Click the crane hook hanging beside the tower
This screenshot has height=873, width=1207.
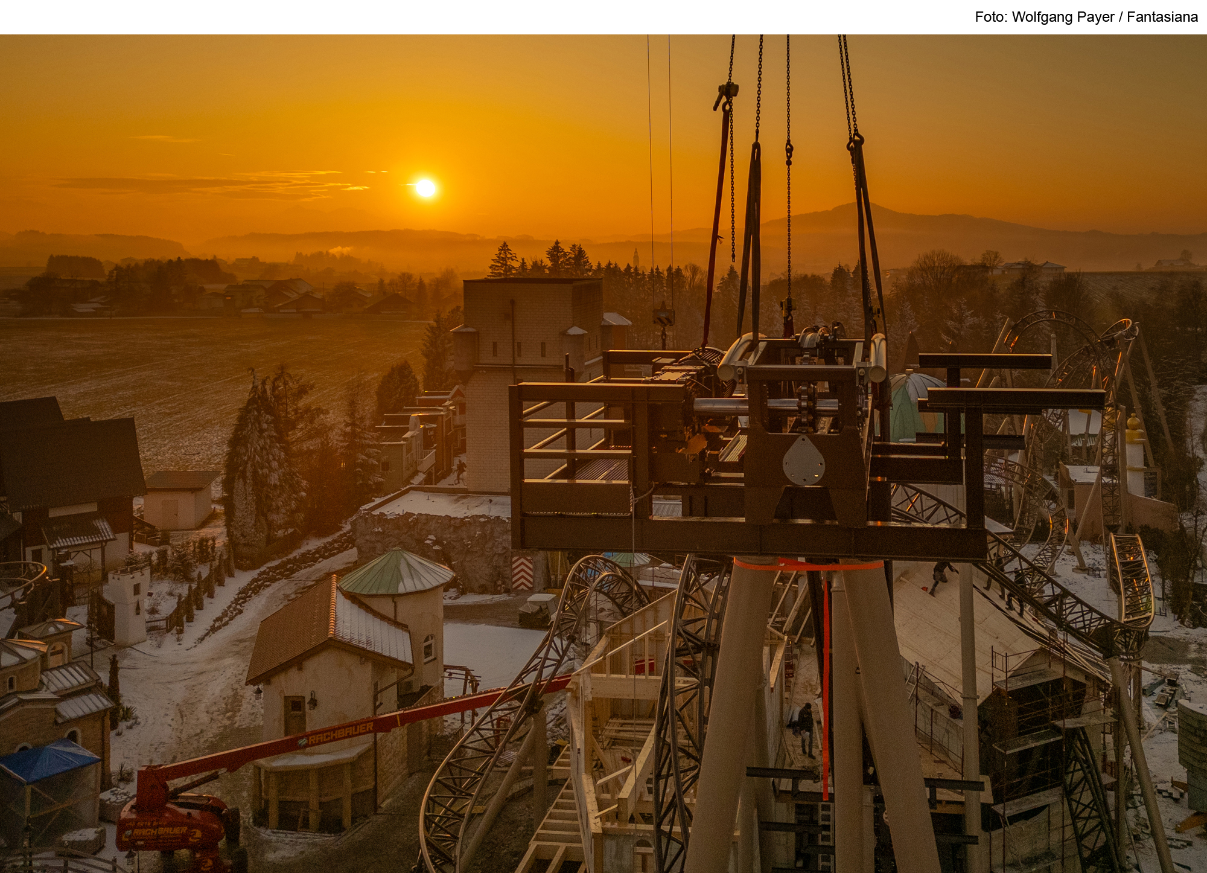click(663, 318)
